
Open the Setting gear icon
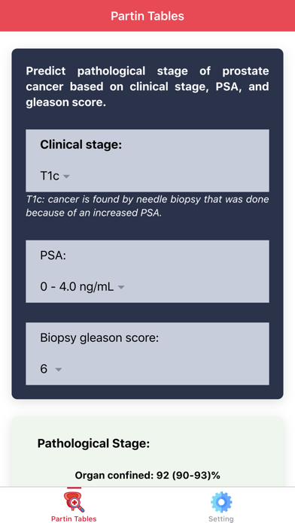coord(221,502)
